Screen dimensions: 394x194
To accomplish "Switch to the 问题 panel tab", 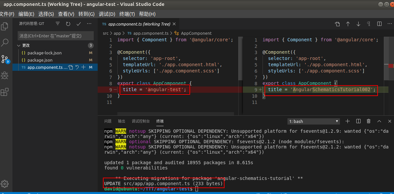I will [x=108, y=121].
